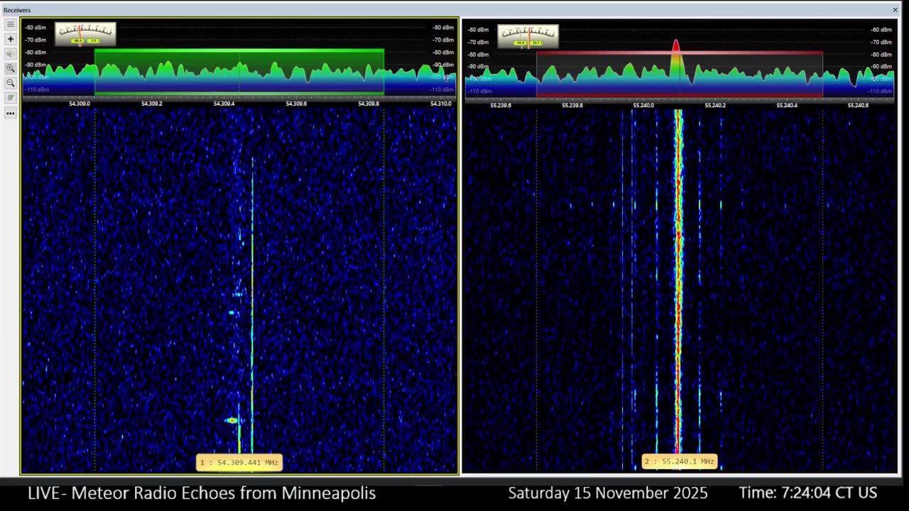Click the 55.240.0 frequency tick label
This screenshot has height=511, width=909.
tap(643, 105)
